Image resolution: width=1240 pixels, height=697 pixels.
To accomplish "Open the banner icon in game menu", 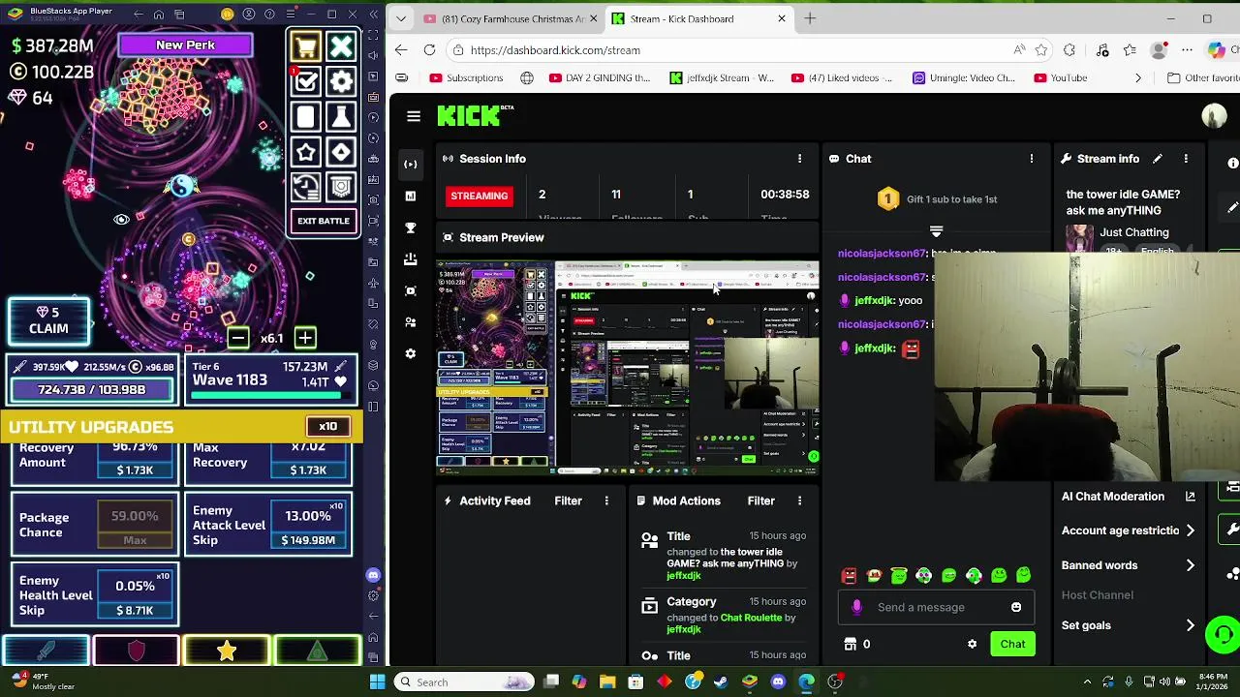I will tap(341, 187).
